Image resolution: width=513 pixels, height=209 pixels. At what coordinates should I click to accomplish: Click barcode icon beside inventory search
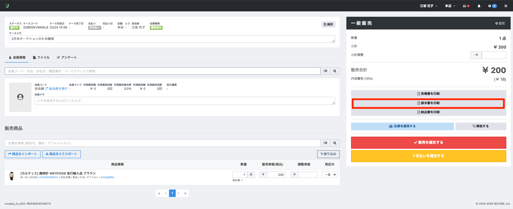tap(325, 143)
